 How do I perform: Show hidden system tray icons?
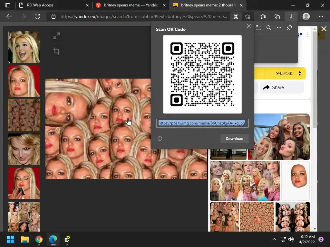(x=274, y=239)
